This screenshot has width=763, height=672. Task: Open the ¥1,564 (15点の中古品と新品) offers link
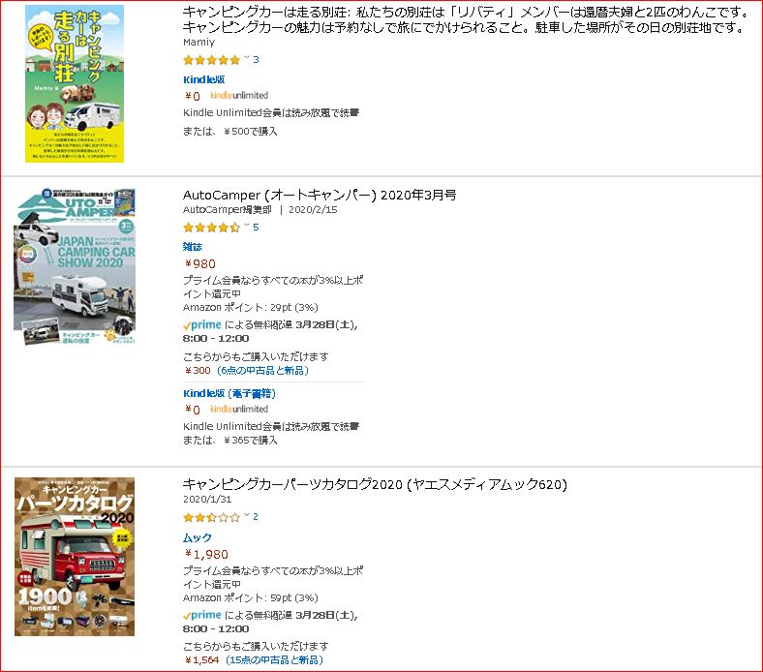click(x=254, y=659)
